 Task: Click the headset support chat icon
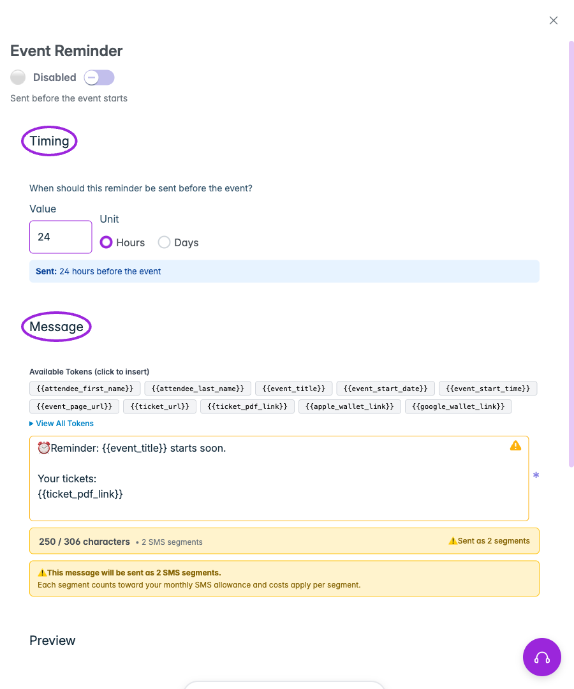(x=541, y=657)
